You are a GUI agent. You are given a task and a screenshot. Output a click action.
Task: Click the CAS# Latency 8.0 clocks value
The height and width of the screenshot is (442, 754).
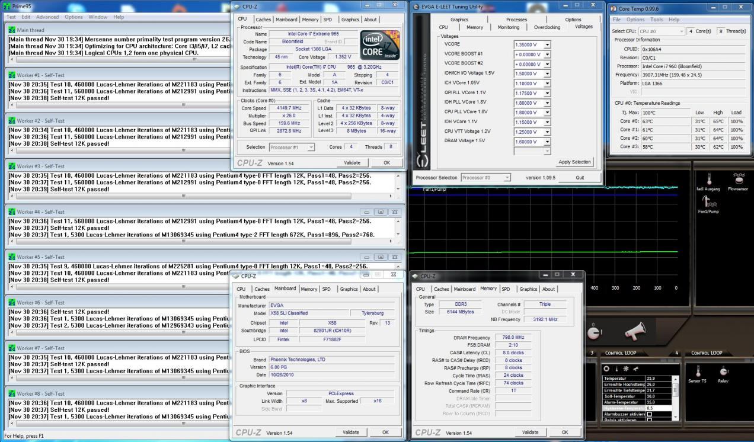point(513,353)
